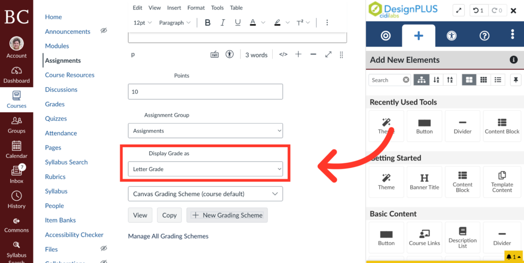Open the Table menu in editor
The height and width of the screenshot is (263, 524).
tap(236, 8)
